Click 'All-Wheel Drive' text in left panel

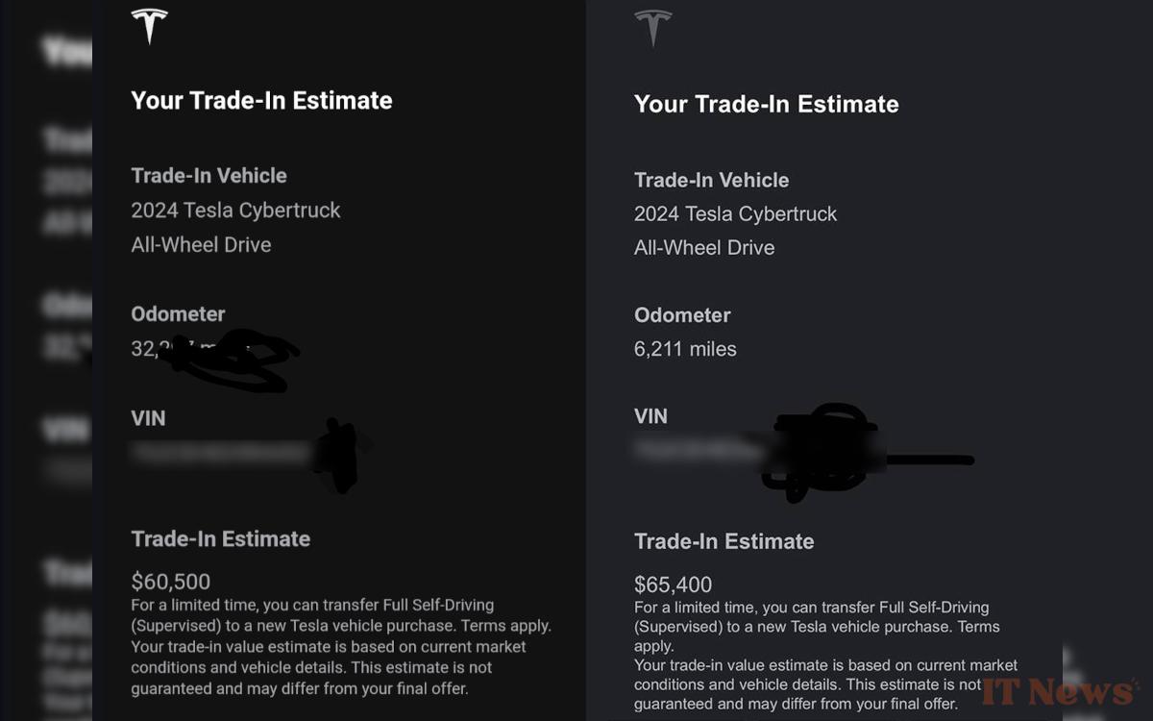click(201, 244)
